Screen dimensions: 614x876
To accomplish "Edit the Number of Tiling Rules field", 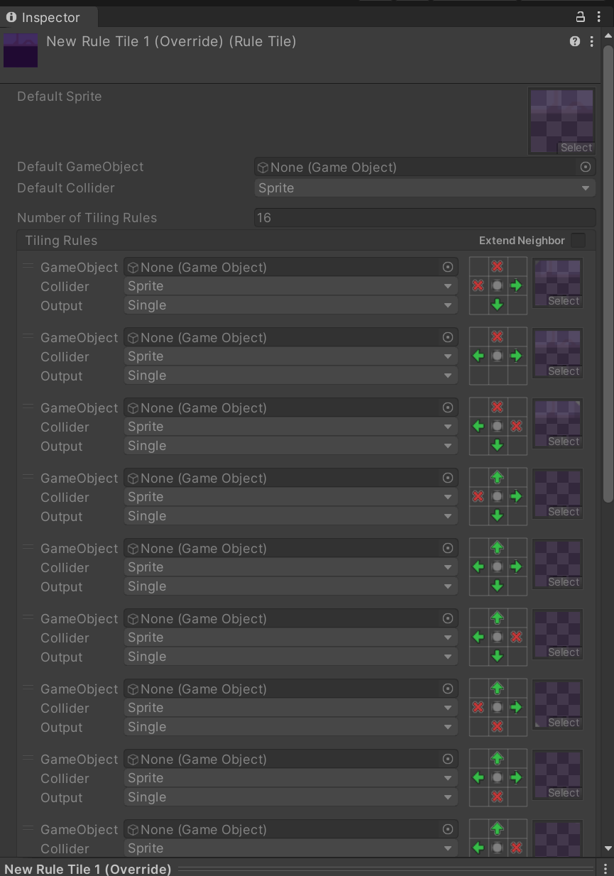I will coord(424,217).
